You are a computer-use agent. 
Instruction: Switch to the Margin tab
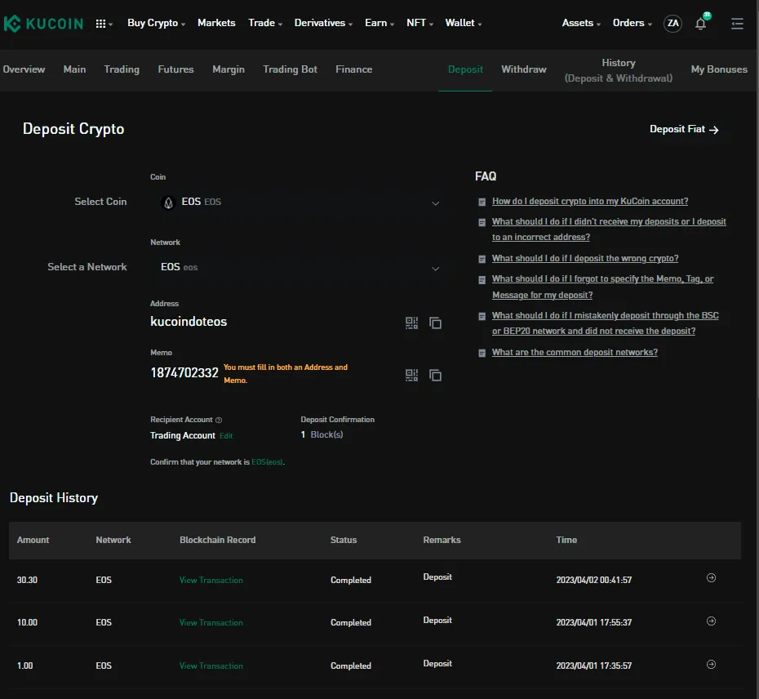(229, 69)
